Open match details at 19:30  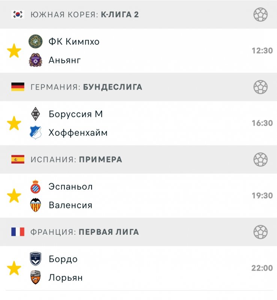click(262, 196)
